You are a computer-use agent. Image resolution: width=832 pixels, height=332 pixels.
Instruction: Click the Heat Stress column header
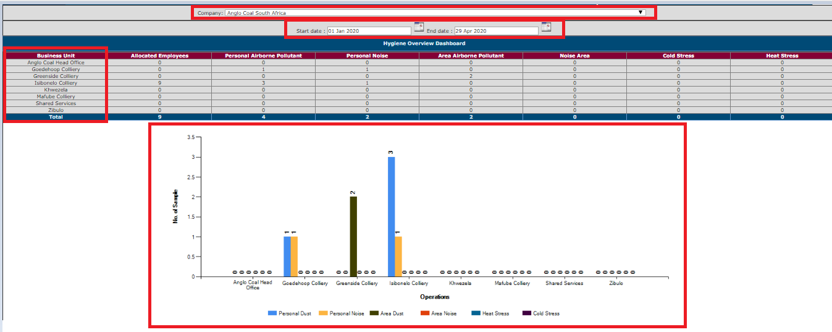[x=782, y=56]
